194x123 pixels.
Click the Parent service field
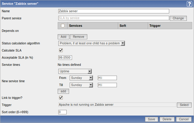tap(114, 18)
